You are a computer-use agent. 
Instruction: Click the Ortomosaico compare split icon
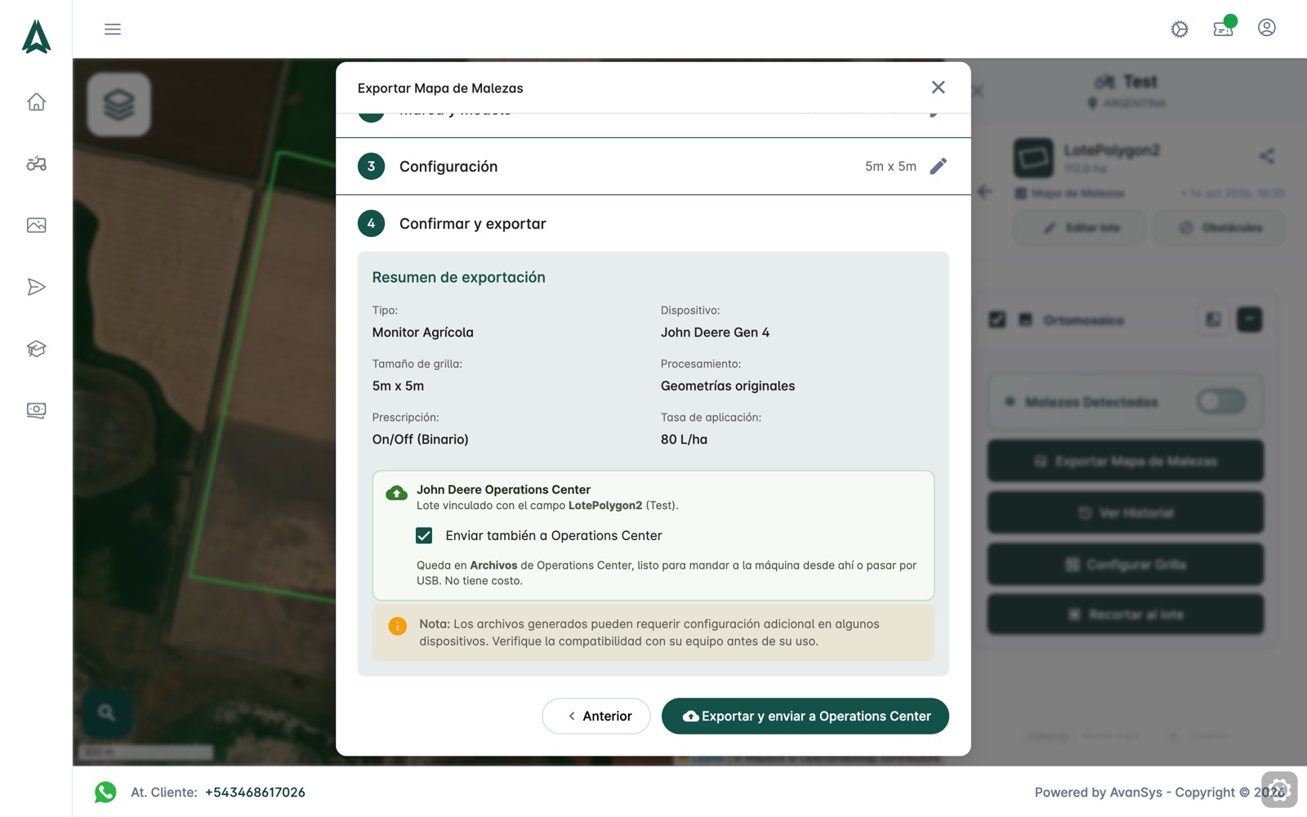(x=1213, y=319)
